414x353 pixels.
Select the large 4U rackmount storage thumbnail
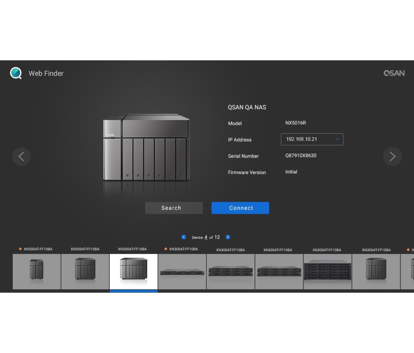pyautogui.click(x=327, y=272)
